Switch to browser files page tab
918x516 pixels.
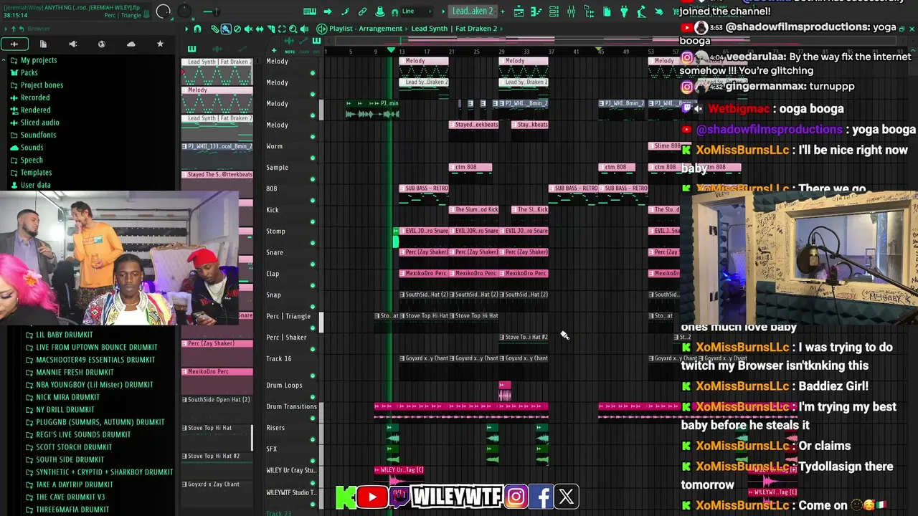(x=43, y=44)
